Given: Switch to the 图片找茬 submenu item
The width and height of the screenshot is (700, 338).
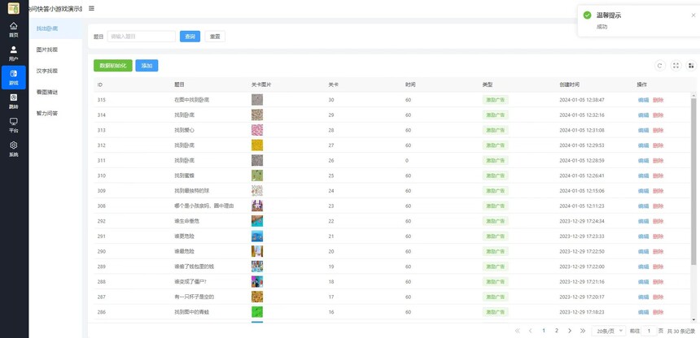Looking at the screenshot, I should coord(47,50).
